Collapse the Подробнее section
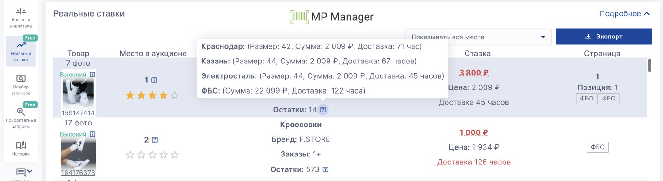The height and width of the screenshot is (181, 663). coord(624,14)
